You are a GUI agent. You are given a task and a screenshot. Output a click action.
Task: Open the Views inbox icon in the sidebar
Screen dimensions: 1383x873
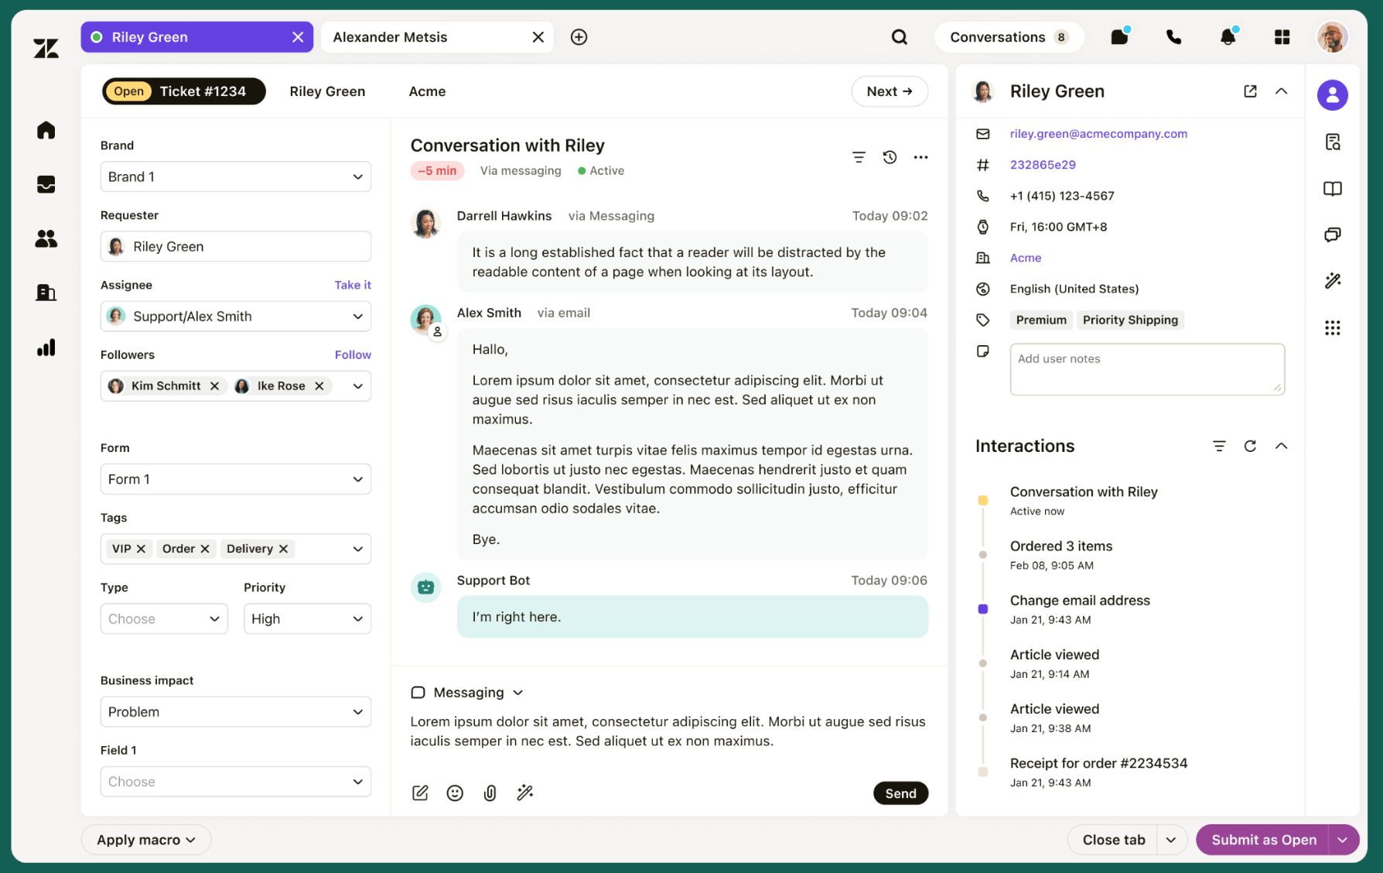(46, 184)
